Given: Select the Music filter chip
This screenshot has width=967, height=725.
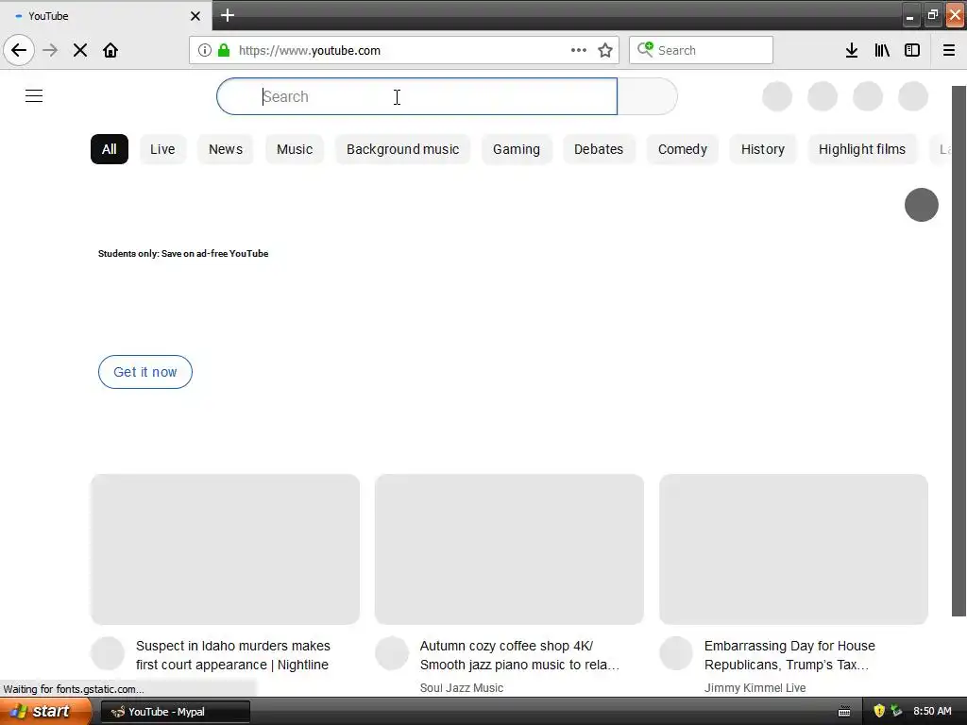Looking at the screenshot, I should click(x=295, y=149).
